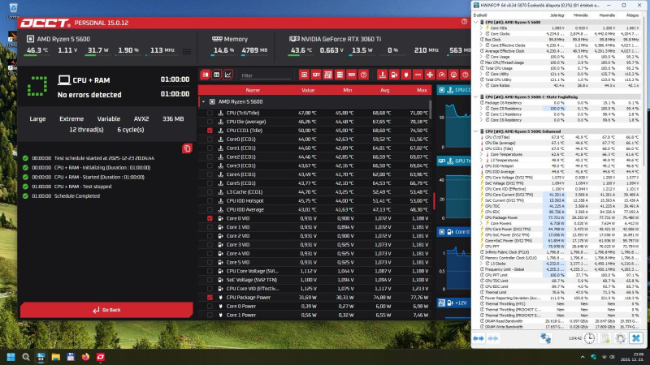The width and height of the screenshot is (650, 365).
Task: Collapse HWiNFO Ryzen 5 5600 Enhanced section
Action: (476, 131)
